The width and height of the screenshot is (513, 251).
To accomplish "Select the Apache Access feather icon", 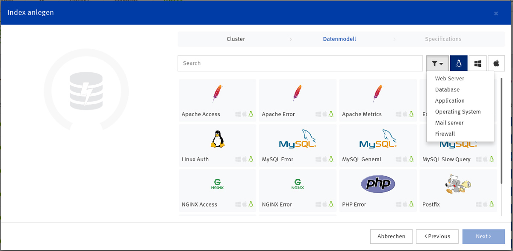I will (x=217, y=93).
